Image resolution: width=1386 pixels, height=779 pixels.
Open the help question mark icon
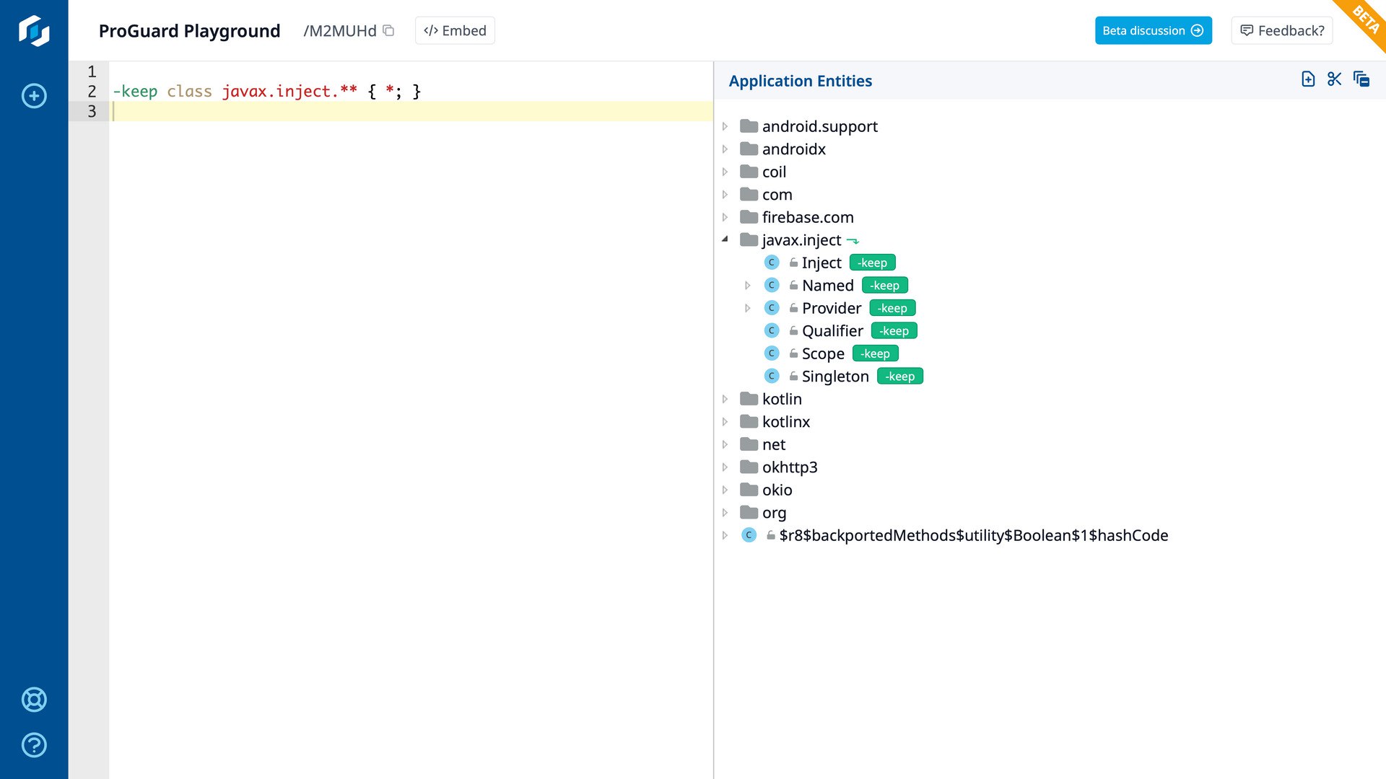coord(34,745)
